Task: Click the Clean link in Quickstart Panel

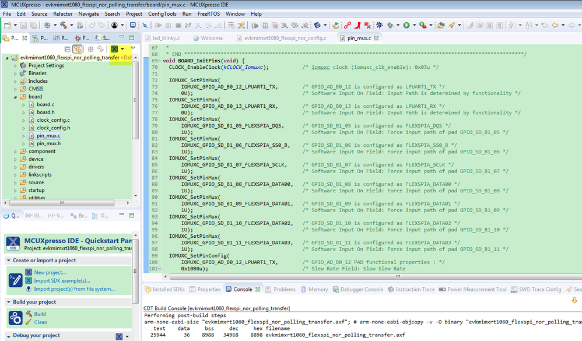Action: pos(41,322)
